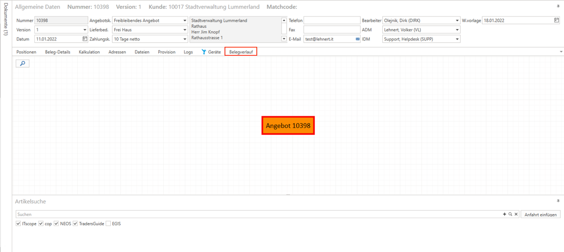
Task: Expand the Zahlungsk. dropdown
Action: [x=185, y=39]
